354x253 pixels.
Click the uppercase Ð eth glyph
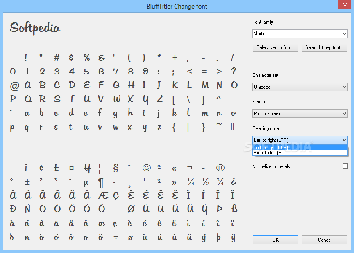click(13, 209)
